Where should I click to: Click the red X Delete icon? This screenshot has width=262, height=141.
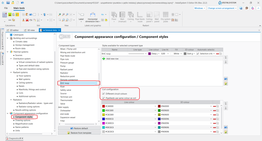point(27,20)
